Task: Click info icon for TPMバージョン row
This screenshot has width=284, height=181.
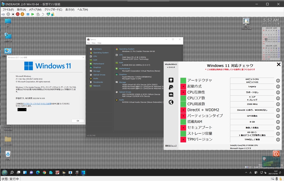Action: pyautogui.click(x=278, y=139)
